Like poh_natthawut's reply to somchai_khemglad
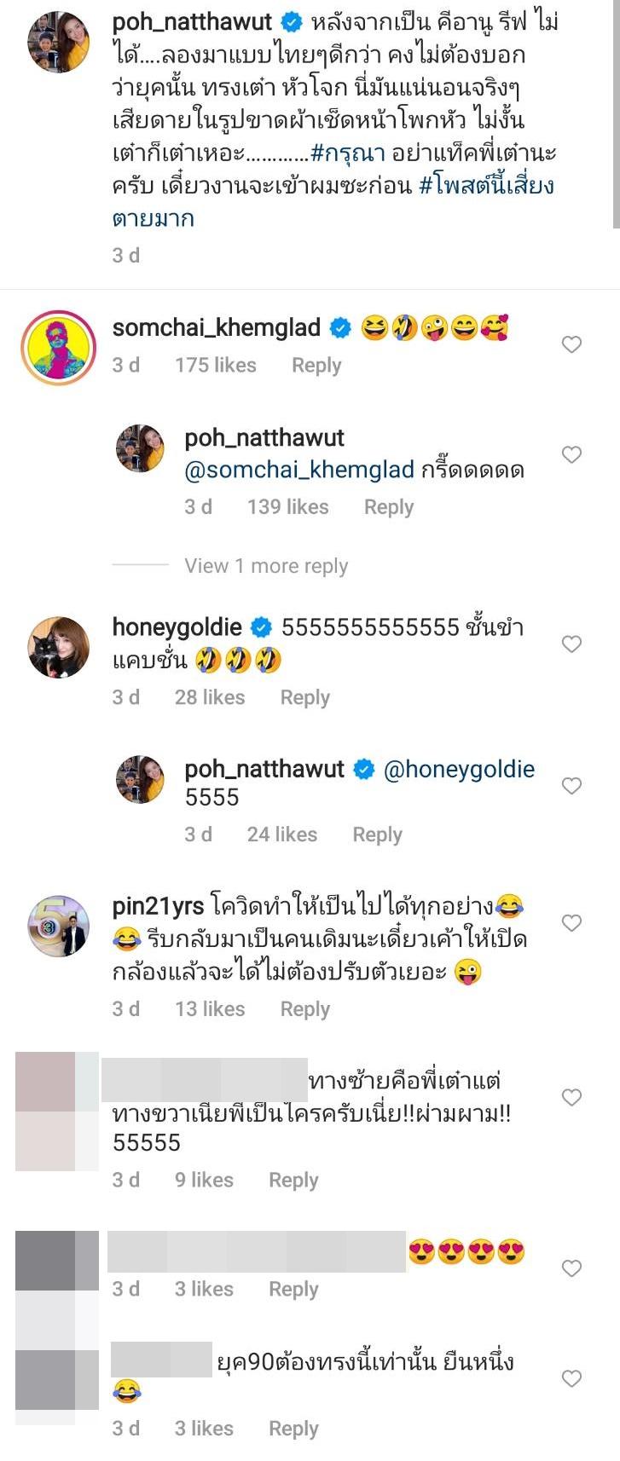The width and height of the screenshot is (620, 1461). click(x=571, y=454)
